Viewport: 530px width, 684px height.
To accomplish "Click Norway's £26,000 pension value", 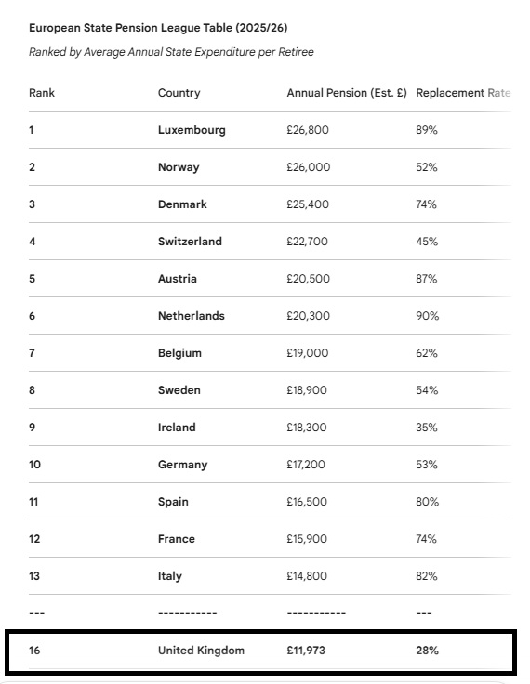I will [x=308, y=167].
